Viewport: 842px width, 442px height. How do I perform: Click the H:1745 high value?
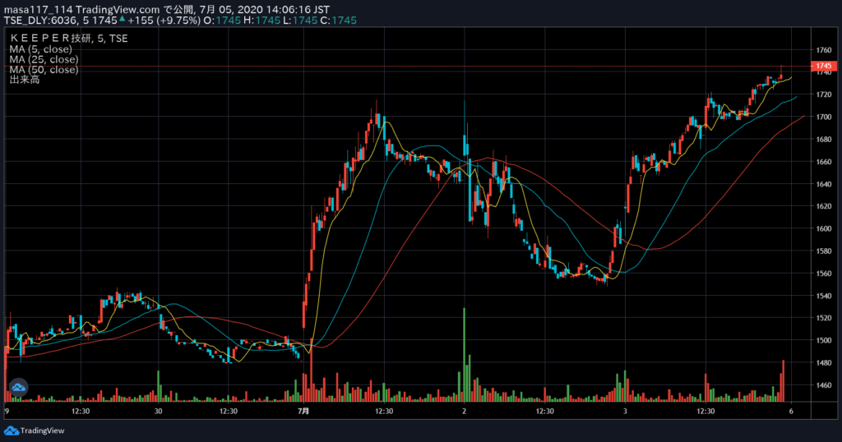[262, 21]
